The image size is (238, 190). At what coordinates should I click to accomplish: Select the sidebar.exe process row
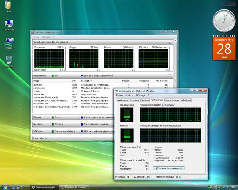[73, 94]
